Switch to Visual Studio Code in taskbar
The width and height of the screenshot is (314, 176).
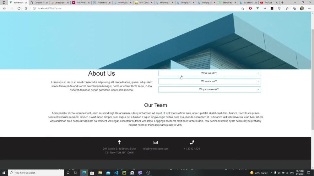pos(116,173)
